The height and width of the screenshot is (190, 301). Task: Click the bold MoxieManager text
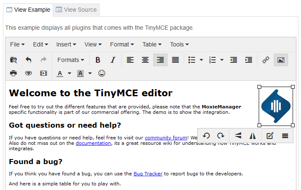[221, 107]
